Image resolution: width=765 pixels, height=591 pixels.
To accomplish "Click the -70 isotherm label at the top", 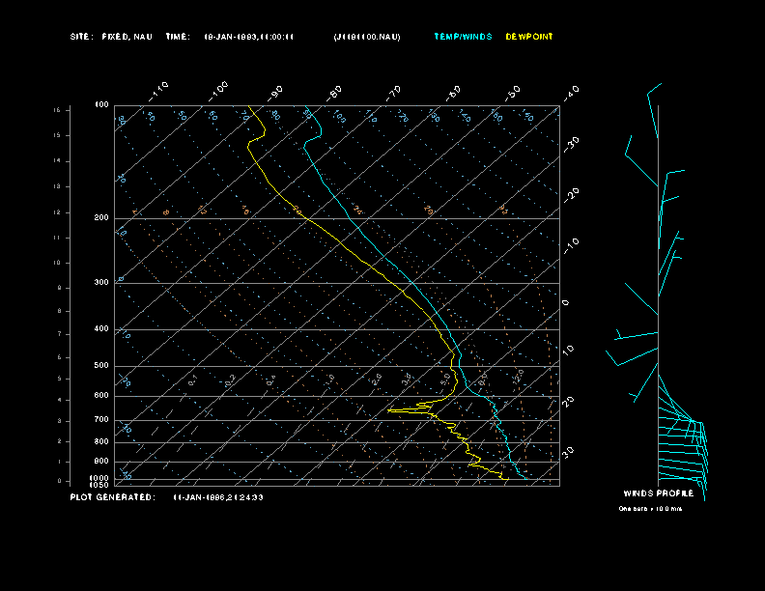I will (x=394, y=94).
